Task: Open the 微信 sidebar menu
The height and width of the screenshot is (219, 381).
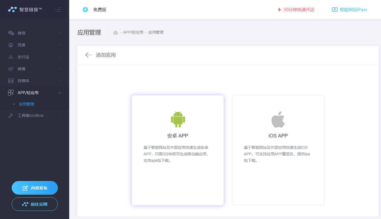Action: click(34, 33)
